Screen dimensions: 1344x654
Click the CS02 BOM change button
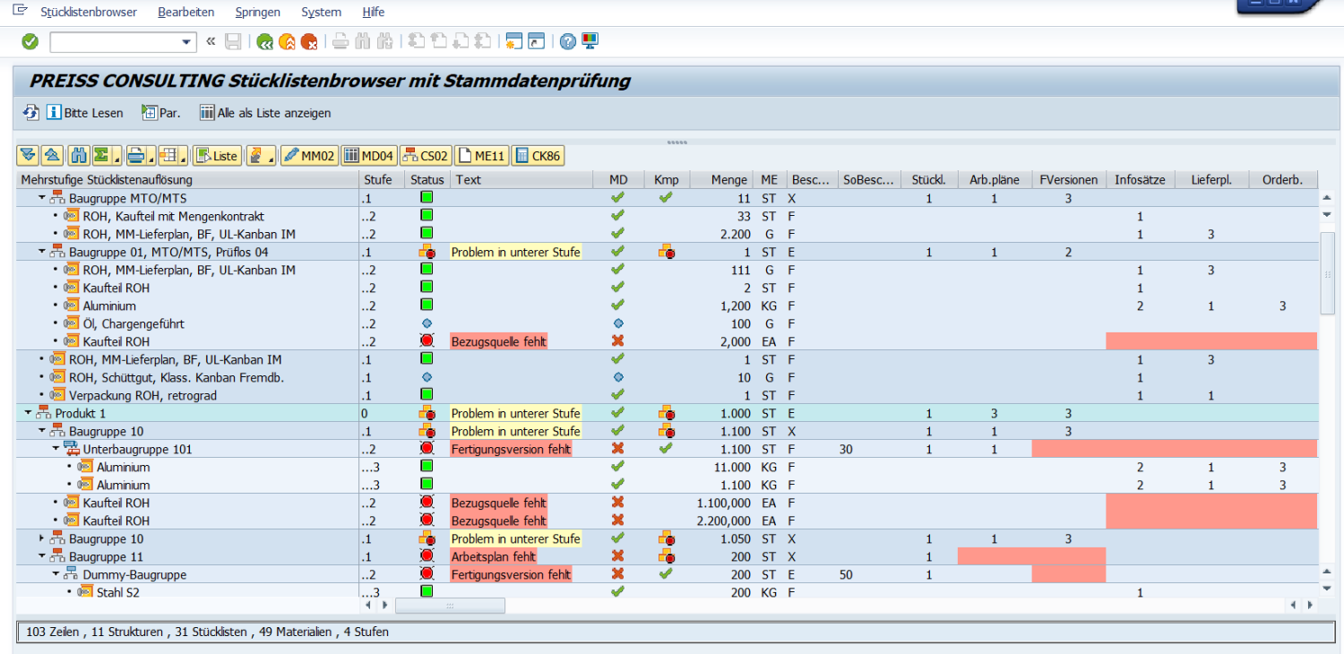point(426,156)
